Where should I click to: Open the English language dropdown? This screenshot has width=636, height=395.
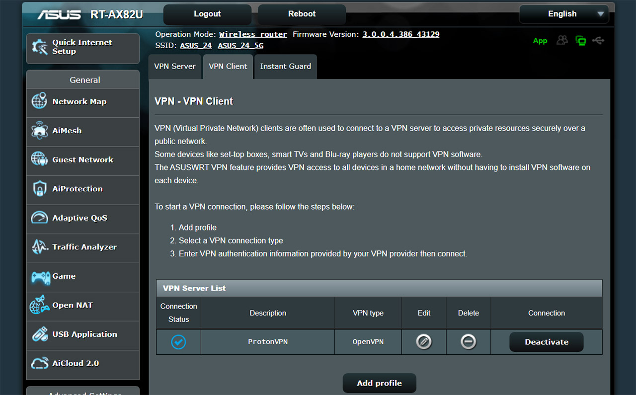[x=564, y=14]
